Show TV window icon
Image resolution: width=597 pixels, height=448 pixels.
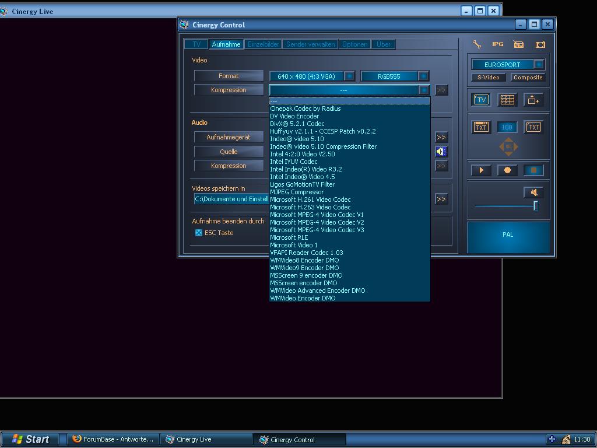point(481,100)
